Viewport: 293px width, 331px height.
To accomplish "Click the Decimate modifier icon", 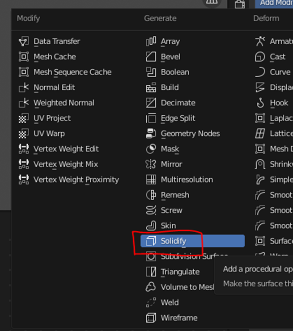I will [151, 103].
